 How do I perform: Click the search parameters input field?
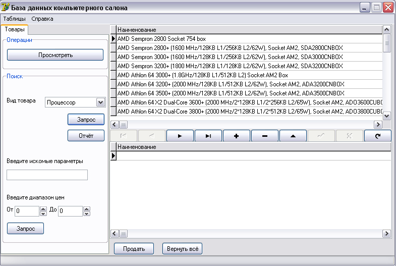coord(47,175)
